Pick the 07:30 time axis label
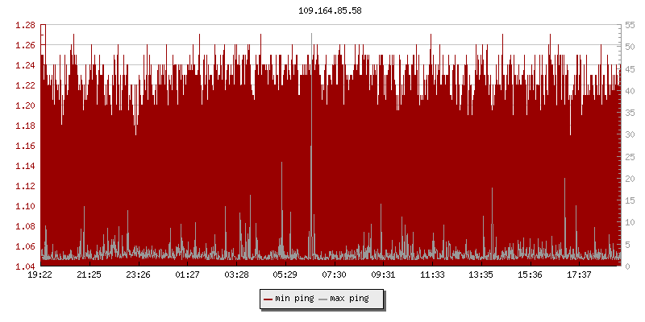645x322 pixels. 335,275
